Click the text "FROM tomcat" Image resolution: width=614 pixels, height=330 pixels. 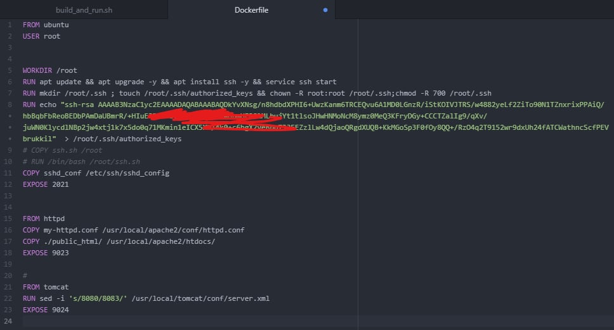pos(46,287)
